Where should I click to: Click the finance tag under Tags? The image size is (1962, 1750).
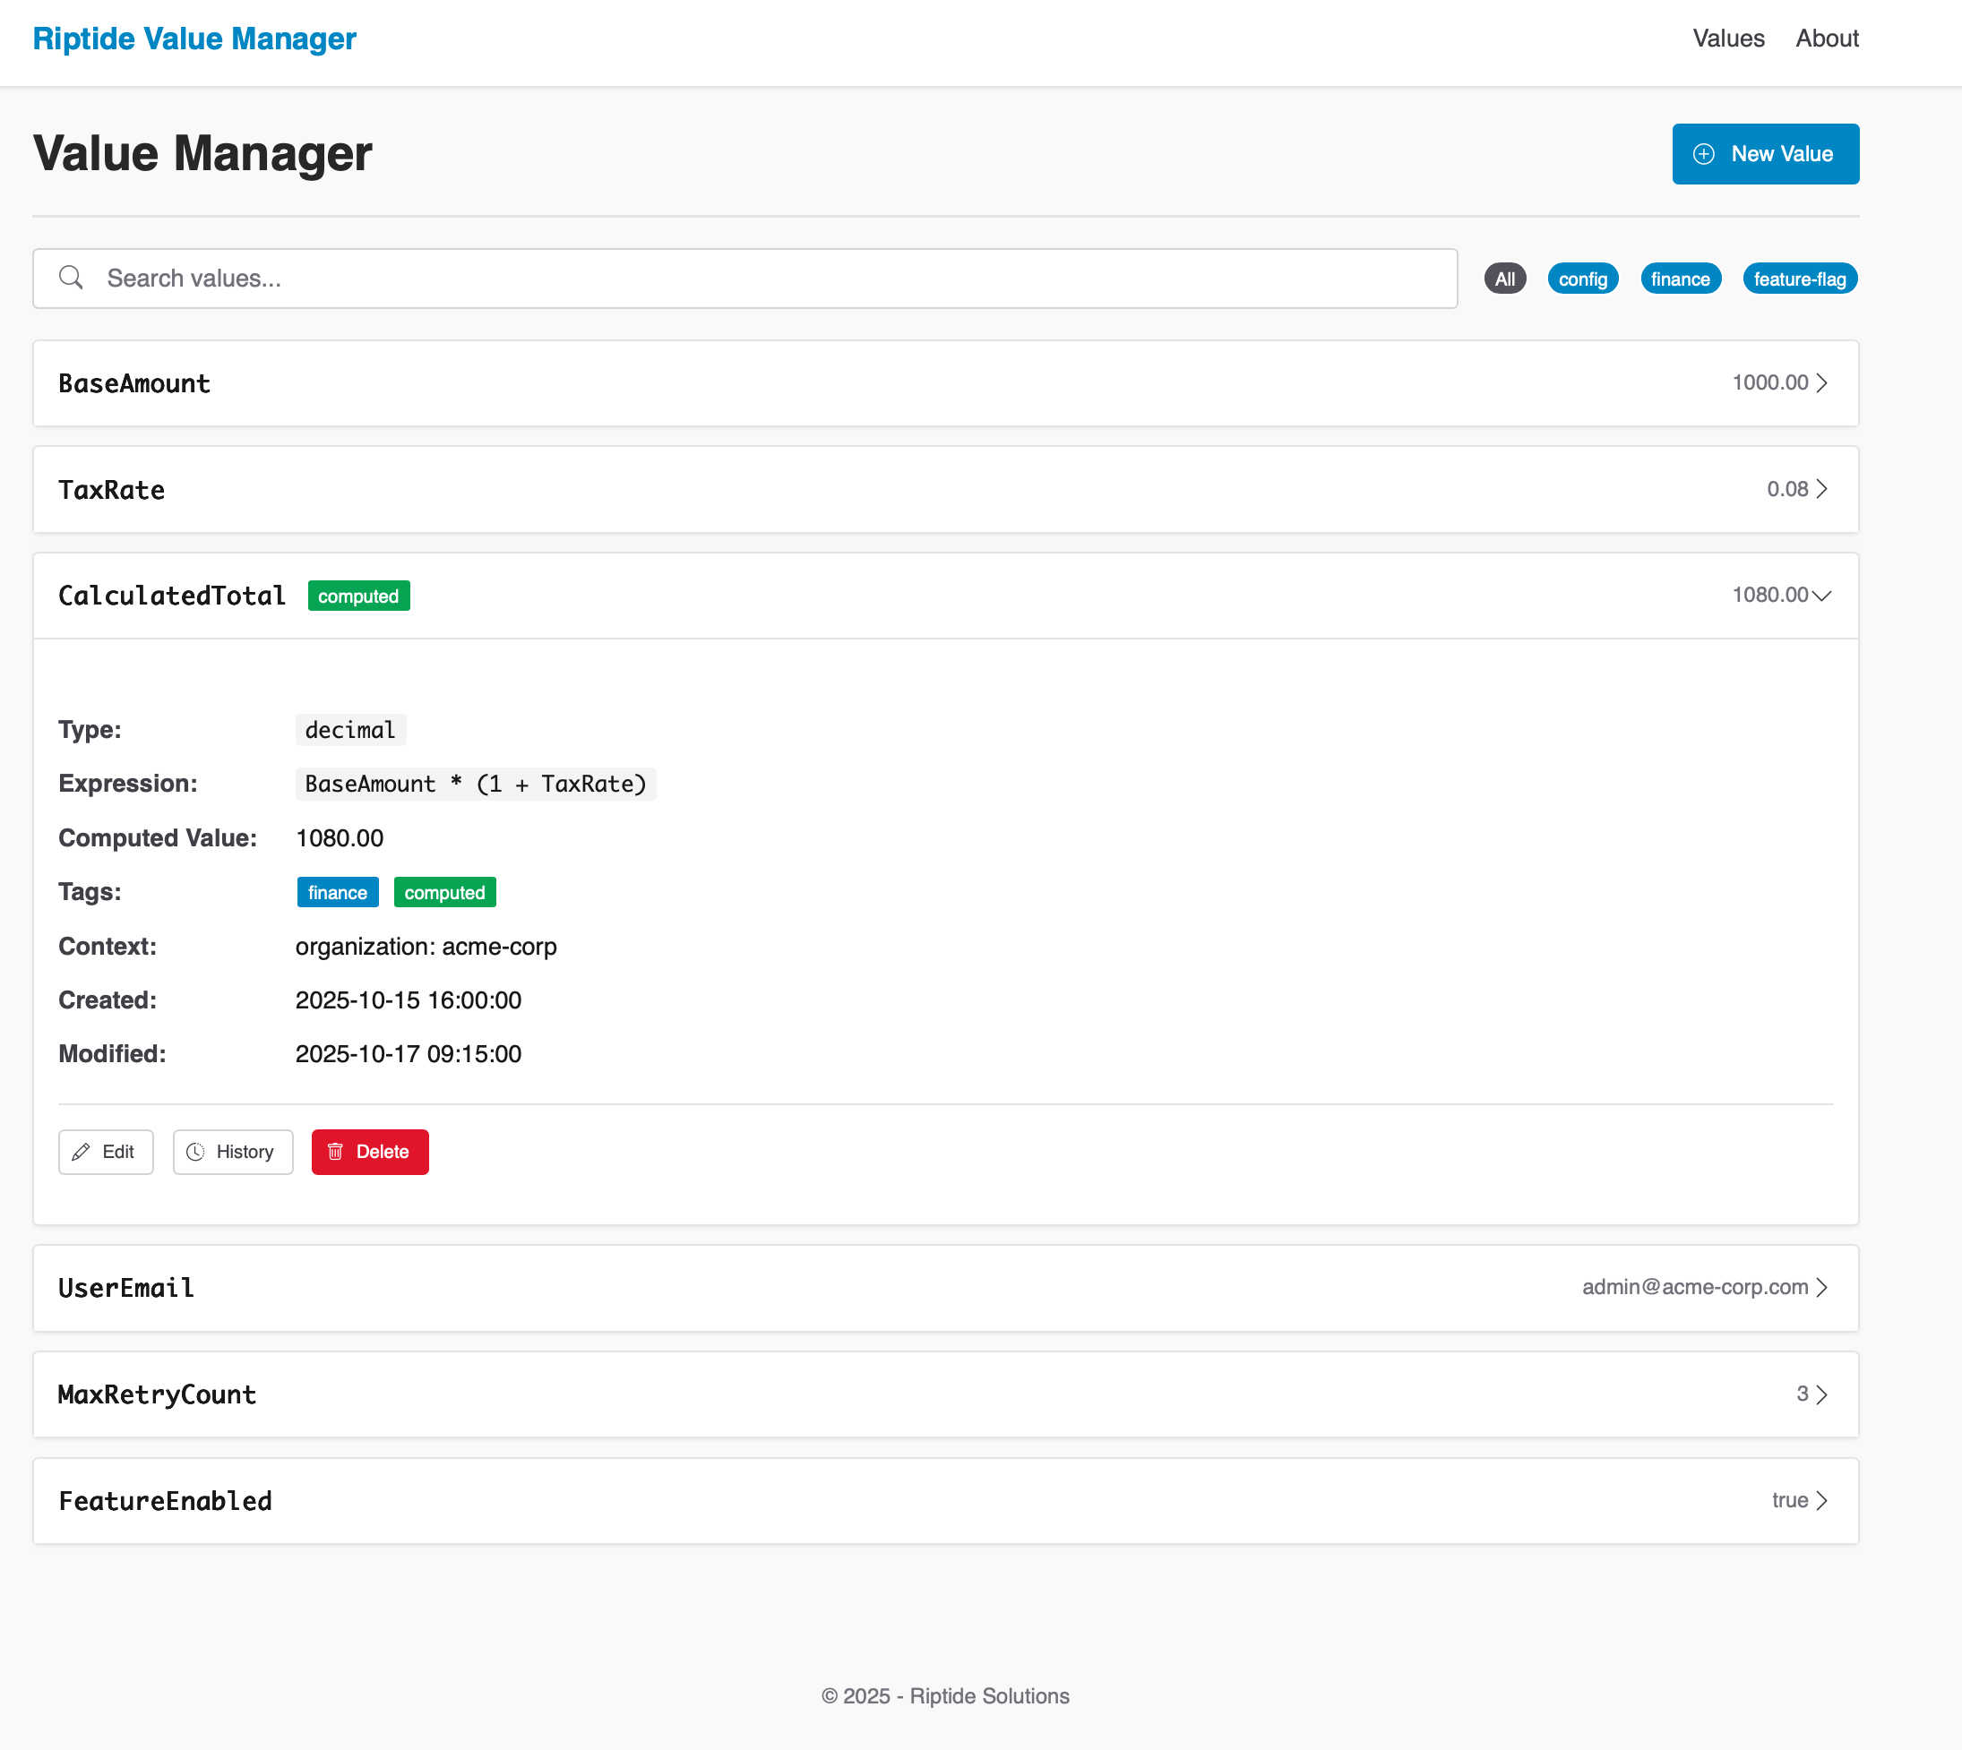pyautogui.click(x=338, y=892)
